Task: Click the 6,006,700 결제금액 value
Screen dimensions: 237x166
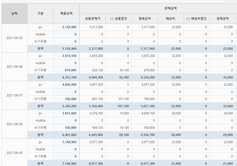Action: 148,113
